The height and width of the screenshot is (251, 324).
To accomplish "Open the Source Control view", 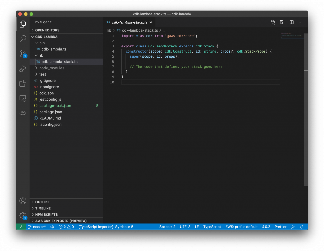I will click(x=23, y=53).
